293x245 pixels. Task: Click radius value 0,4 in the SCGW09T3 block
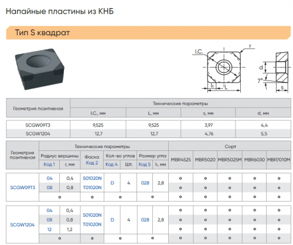pos(70,178)
